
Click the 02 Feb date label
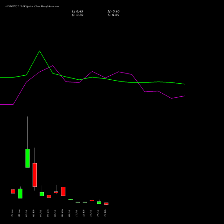pyautogui.click(x=34, y=213)
